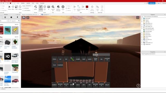Image resolution: width=166 pixels, height=93 pixels.
Task: Expand the Workspace node in Explorer
Action: point(142,18)
